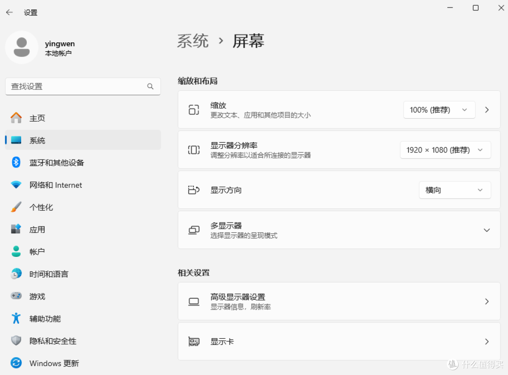Image resolution: width=508 pixels, height=375 pixels.
Task: Click the 时间和语言 globe clock icon
Action: tap(16, 274)
